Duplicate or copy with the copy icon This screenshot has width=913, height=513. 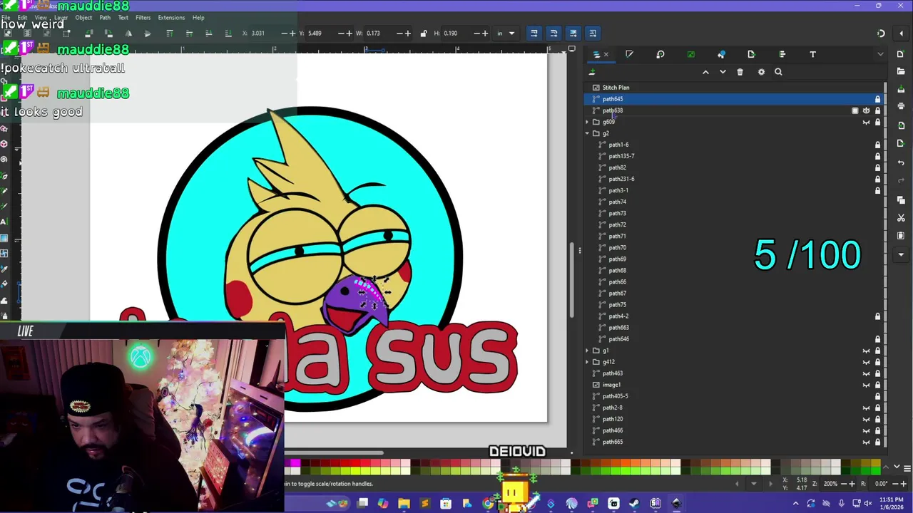pyautogui.click(x=901, y=200)
